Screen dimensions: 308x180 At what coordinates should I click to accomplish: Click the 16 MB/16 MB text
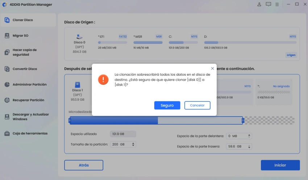(x=141, y=48)
